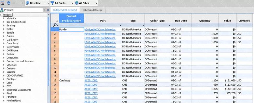Open the AC001|CM3 link in row 13
Screen dimensions: 254x103
tap(91, 80)
